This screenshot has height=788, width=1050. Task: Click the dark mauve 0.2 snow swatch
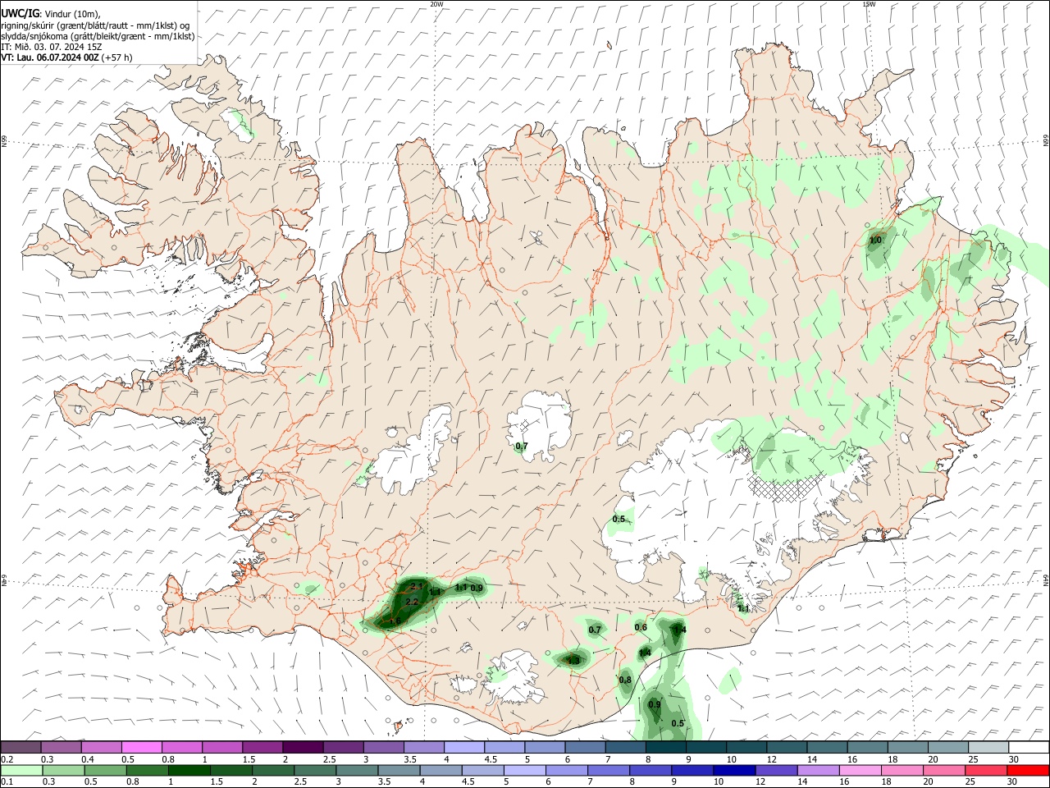point(21,748)
